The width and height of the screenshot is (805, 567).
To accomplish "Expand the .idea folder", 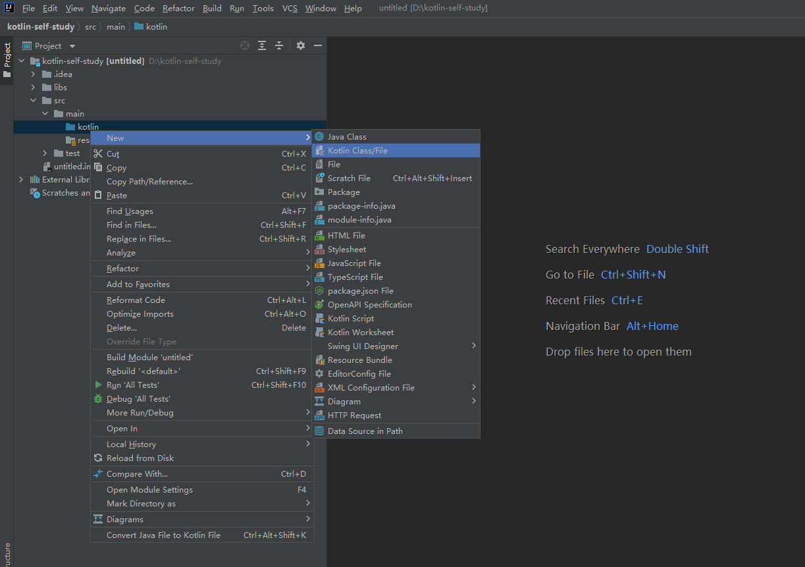I will (33, 74).
